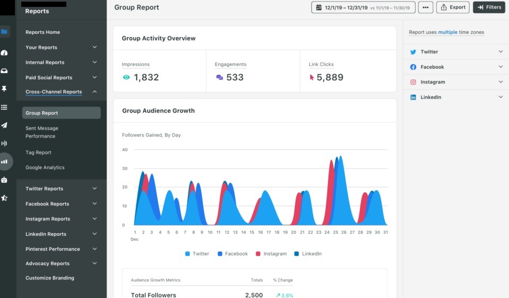This screenshot has width=509, height=298.
Task: Open the paper plane publishing icon
Action: click(x=4, y=125)
